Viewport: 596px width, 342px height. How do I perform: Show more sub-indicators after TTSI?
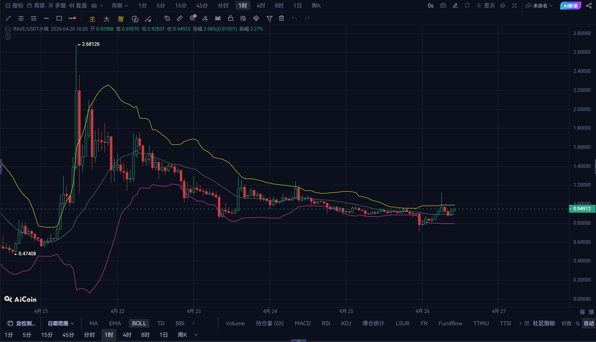520,323
